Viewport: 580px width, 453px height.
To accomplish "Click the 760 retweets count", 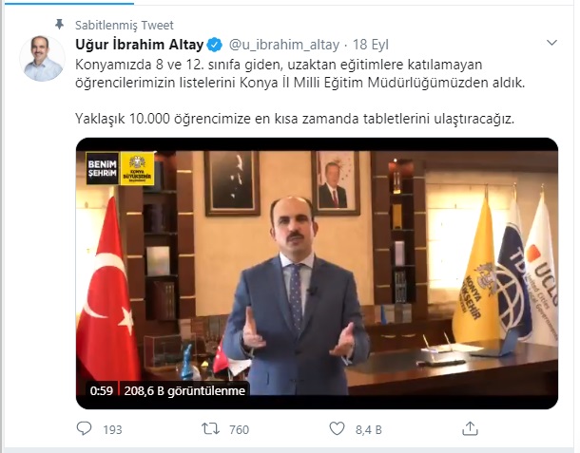I will pos(239,429).
